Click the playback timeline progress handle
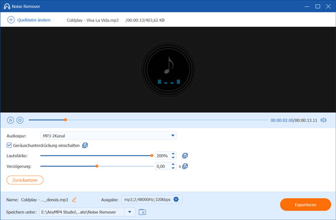 click(66, 120)
